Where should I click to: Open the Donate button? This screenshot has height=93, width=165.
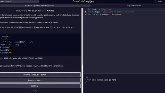(159, 2)
